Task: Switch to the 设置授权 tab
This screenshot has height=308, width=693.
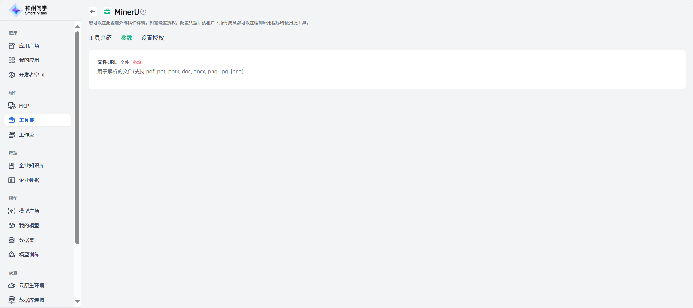Action: point(152,38)
